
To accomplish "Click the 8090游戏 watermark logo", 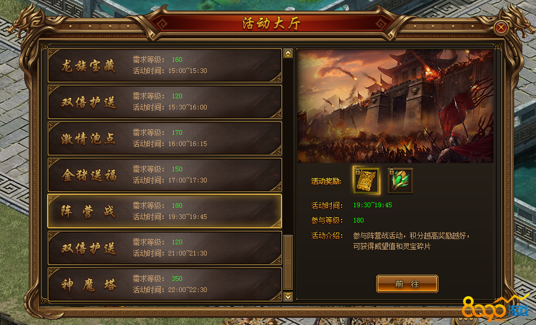I will click(496, 309).
